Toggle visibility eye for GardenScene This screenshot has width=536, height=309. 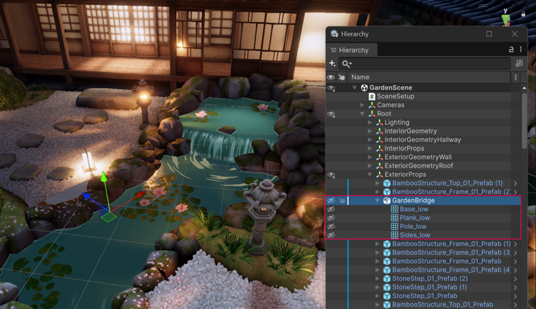point(331,88)
